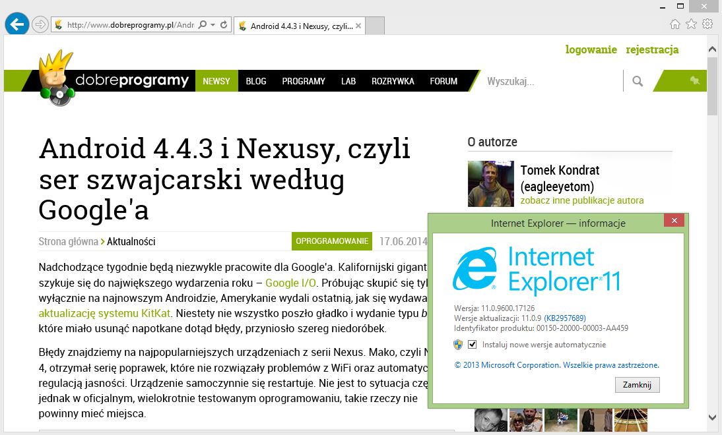722x435 pixels.
Task: Open the BLOG menu item
Action: click(256, 81)
